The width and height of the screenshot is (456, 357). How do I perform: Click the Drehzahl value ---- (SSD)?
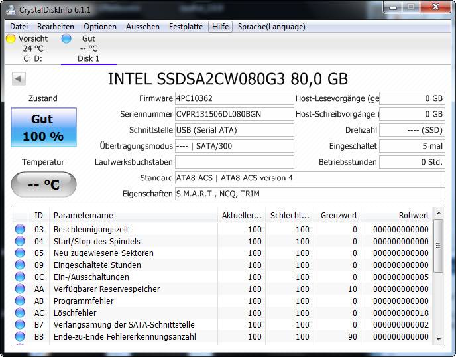coord(412,130)
